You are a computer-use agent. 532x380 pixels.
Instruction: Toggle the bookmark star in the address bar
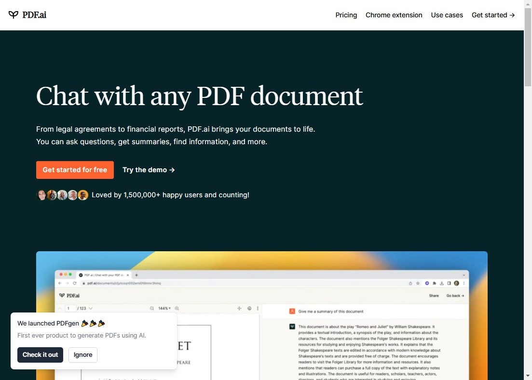point(418,283)
